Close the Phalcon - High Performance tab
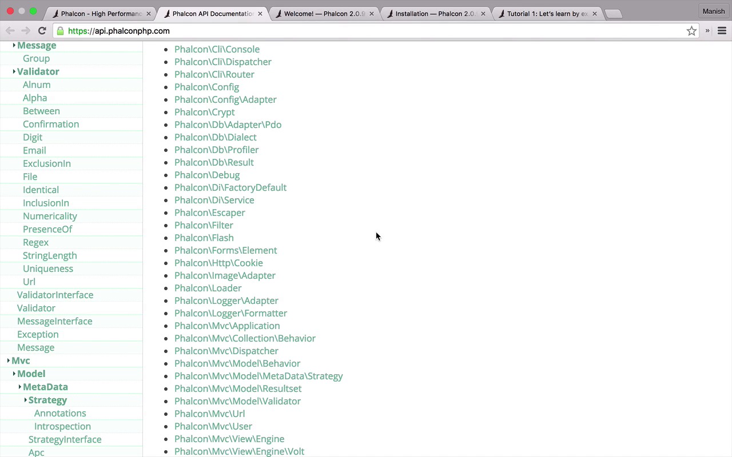Viewport: 732px width, 457px height. coord(149,14)
